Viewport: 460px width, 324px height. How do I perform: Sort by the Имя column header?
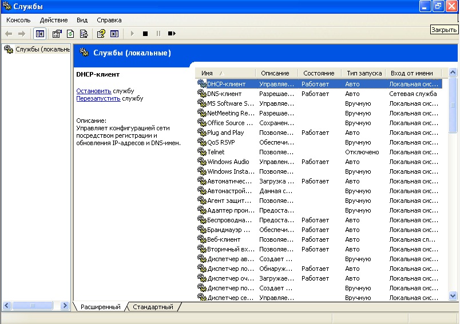225,73
